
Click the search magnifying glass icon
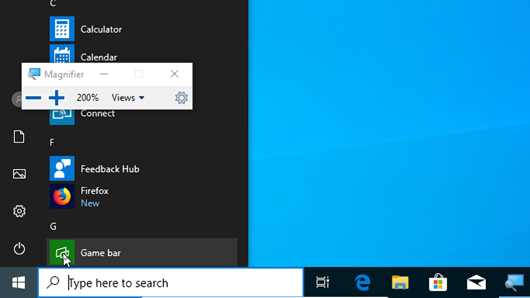(x=53, y=282)
